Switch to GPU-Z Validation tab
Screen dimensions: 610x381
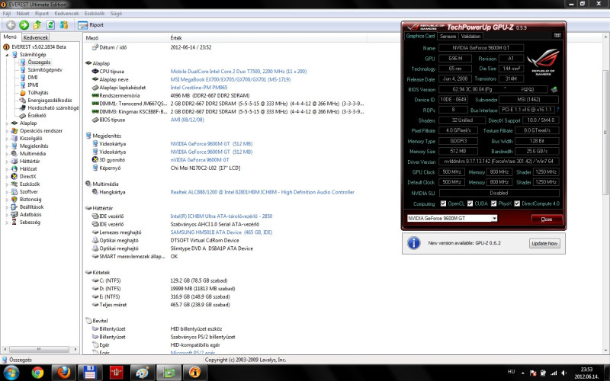(470, 36)
